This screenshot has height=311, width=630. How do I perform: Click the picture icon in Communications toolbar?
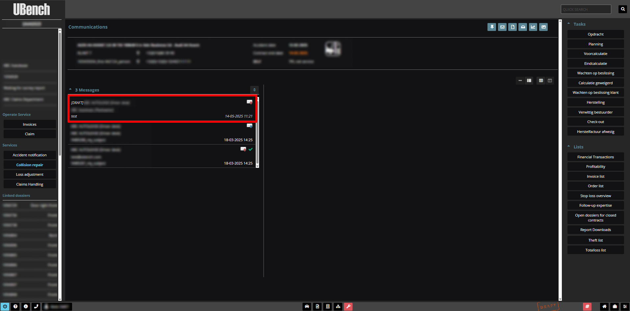543,27
